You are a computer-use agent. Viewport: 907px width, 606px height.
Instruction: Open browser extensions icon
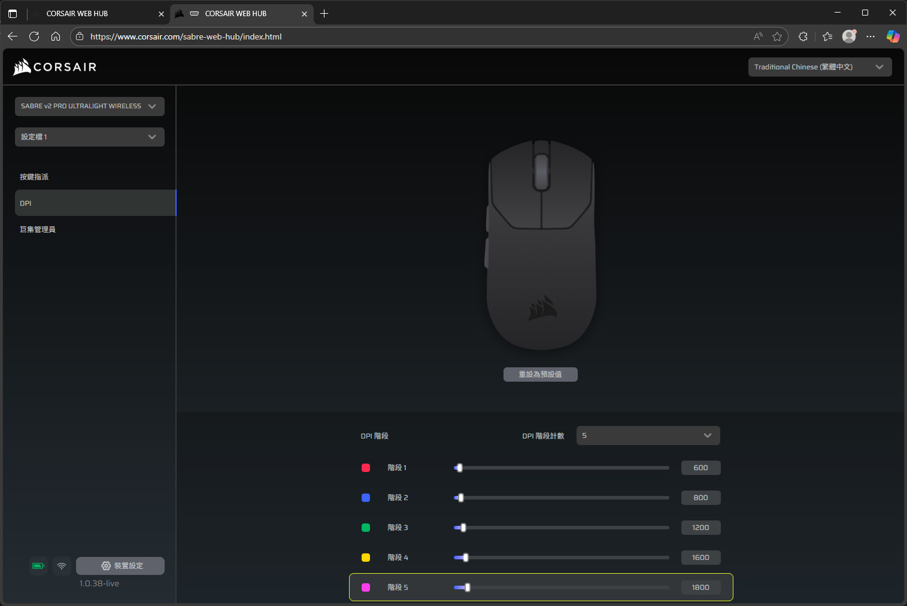[803, 36]
